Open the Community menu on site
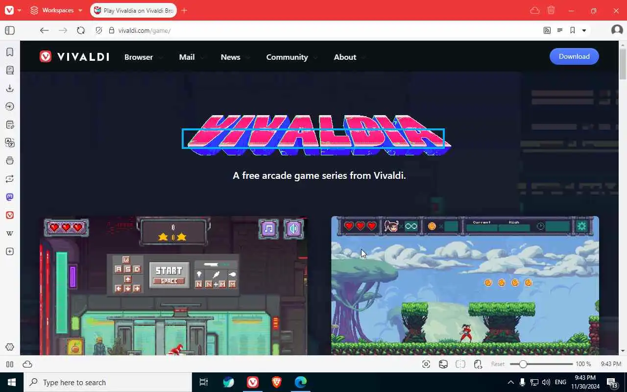The height and width of the screenshot is (392, 627). click(292, 57)
